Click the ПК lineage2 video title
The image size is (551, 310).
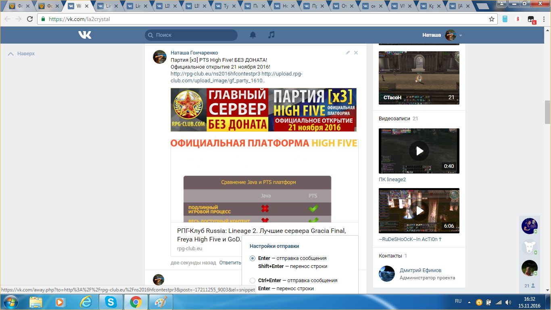[392, 180]
